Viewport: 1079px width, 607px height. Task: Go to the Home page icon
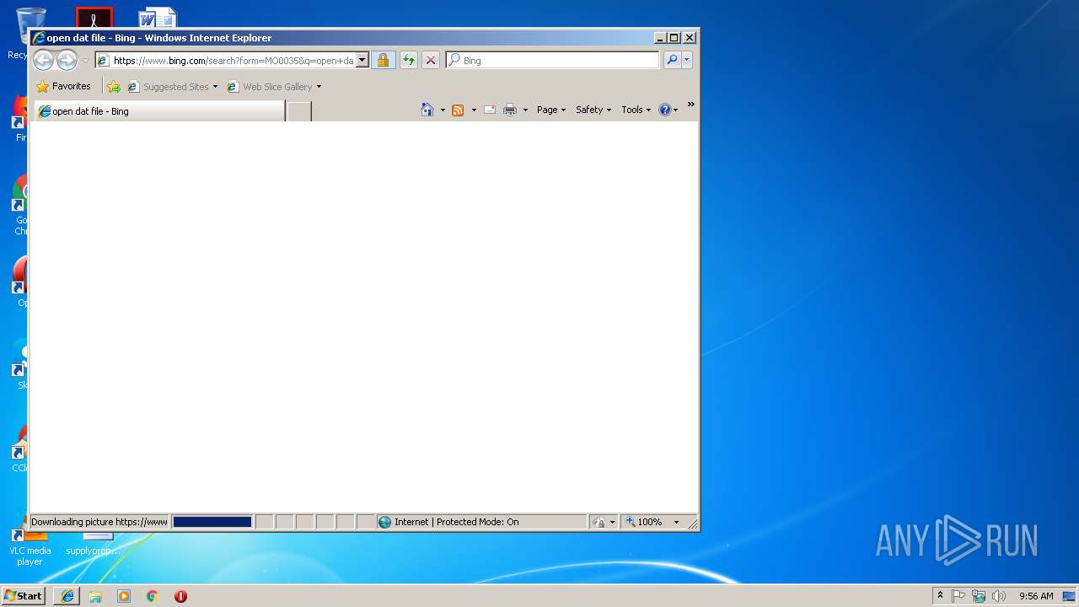pyautogui.click(x=427, y=110)
